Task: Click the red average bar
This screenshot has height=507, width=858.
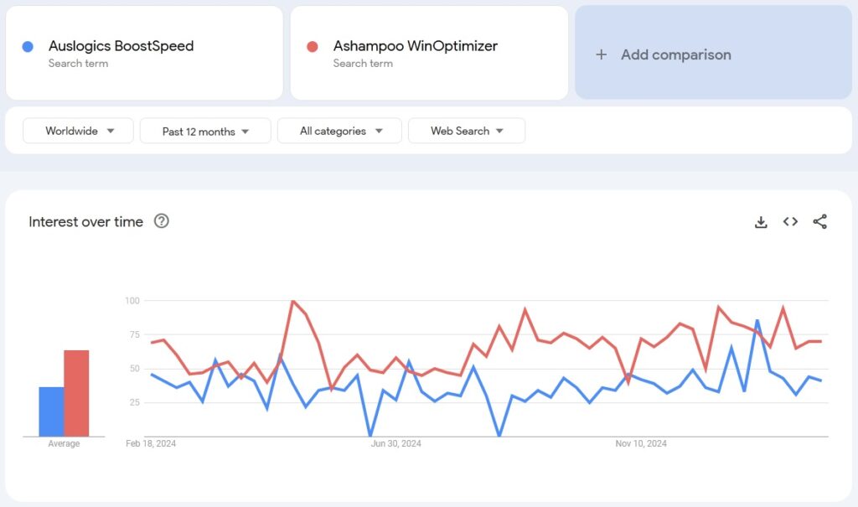Action: [x=76, y=393]
